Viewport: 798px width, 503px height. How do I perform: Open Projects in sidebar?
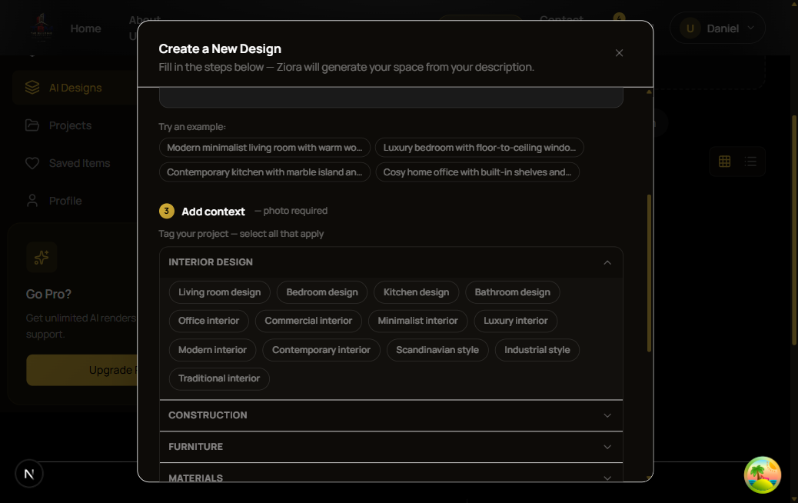pos(75,125)
